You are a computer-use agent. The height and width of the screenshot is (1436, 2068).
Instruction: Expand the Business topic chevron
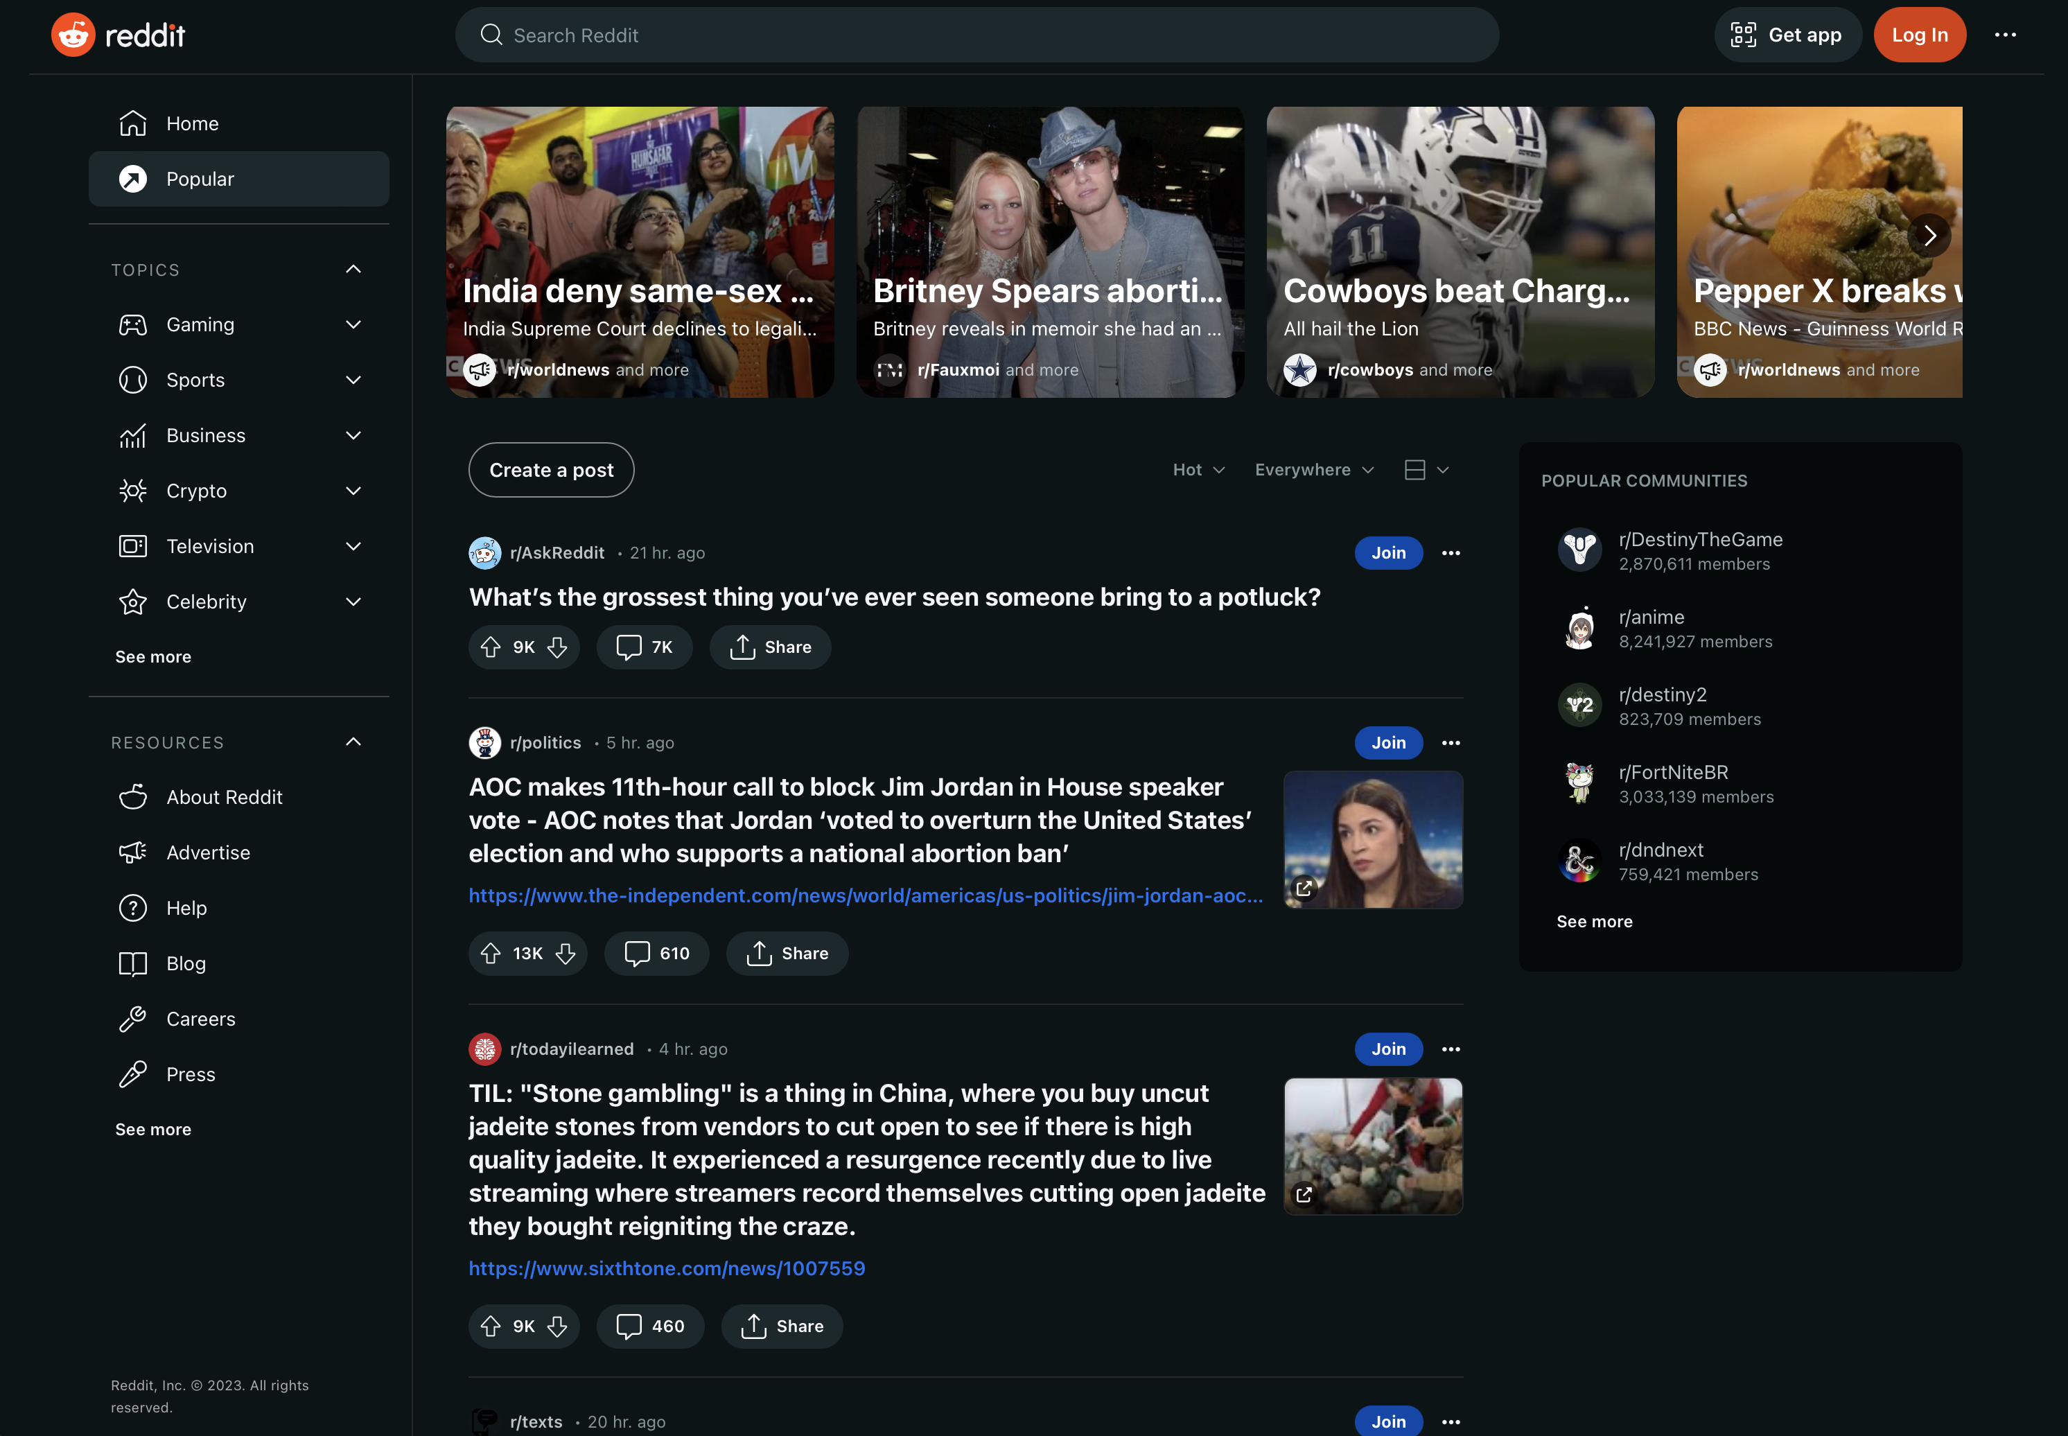click(353, 435)
